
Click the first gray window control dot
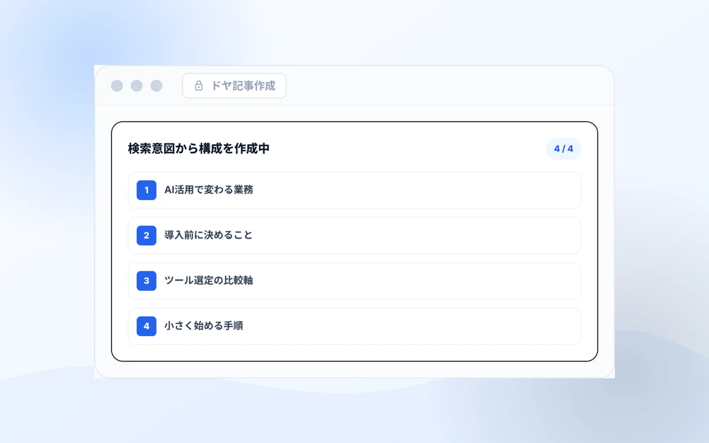117,85
